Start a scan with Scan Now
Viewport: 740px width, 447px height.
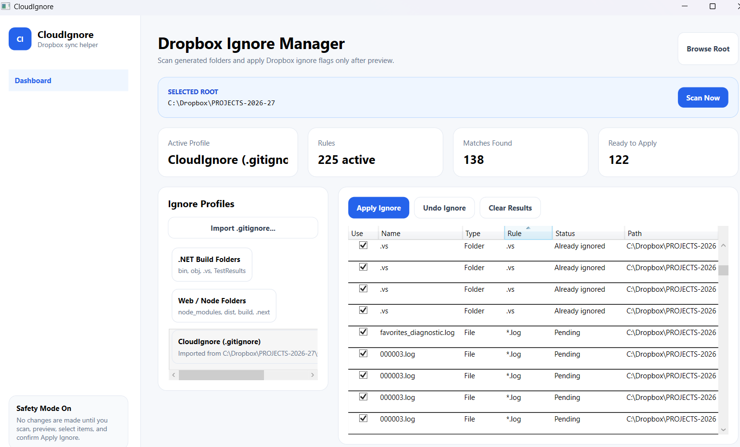(x=703, y=98)
